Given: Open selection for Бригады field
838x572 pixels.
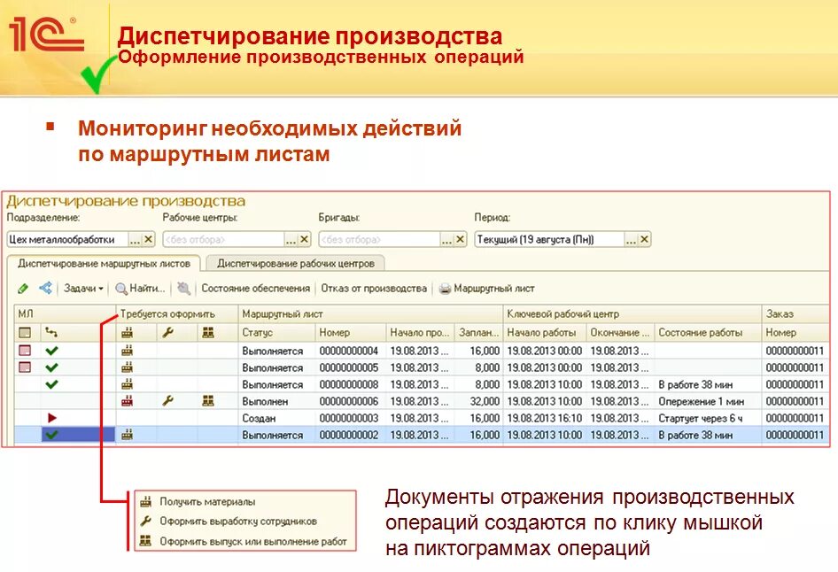Looking at the screenshot, I should click(x=446, y=239).
